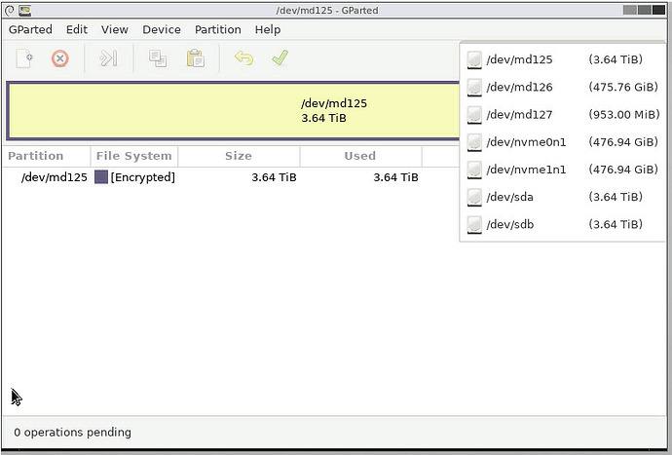Minimize the GParted window

629,10
